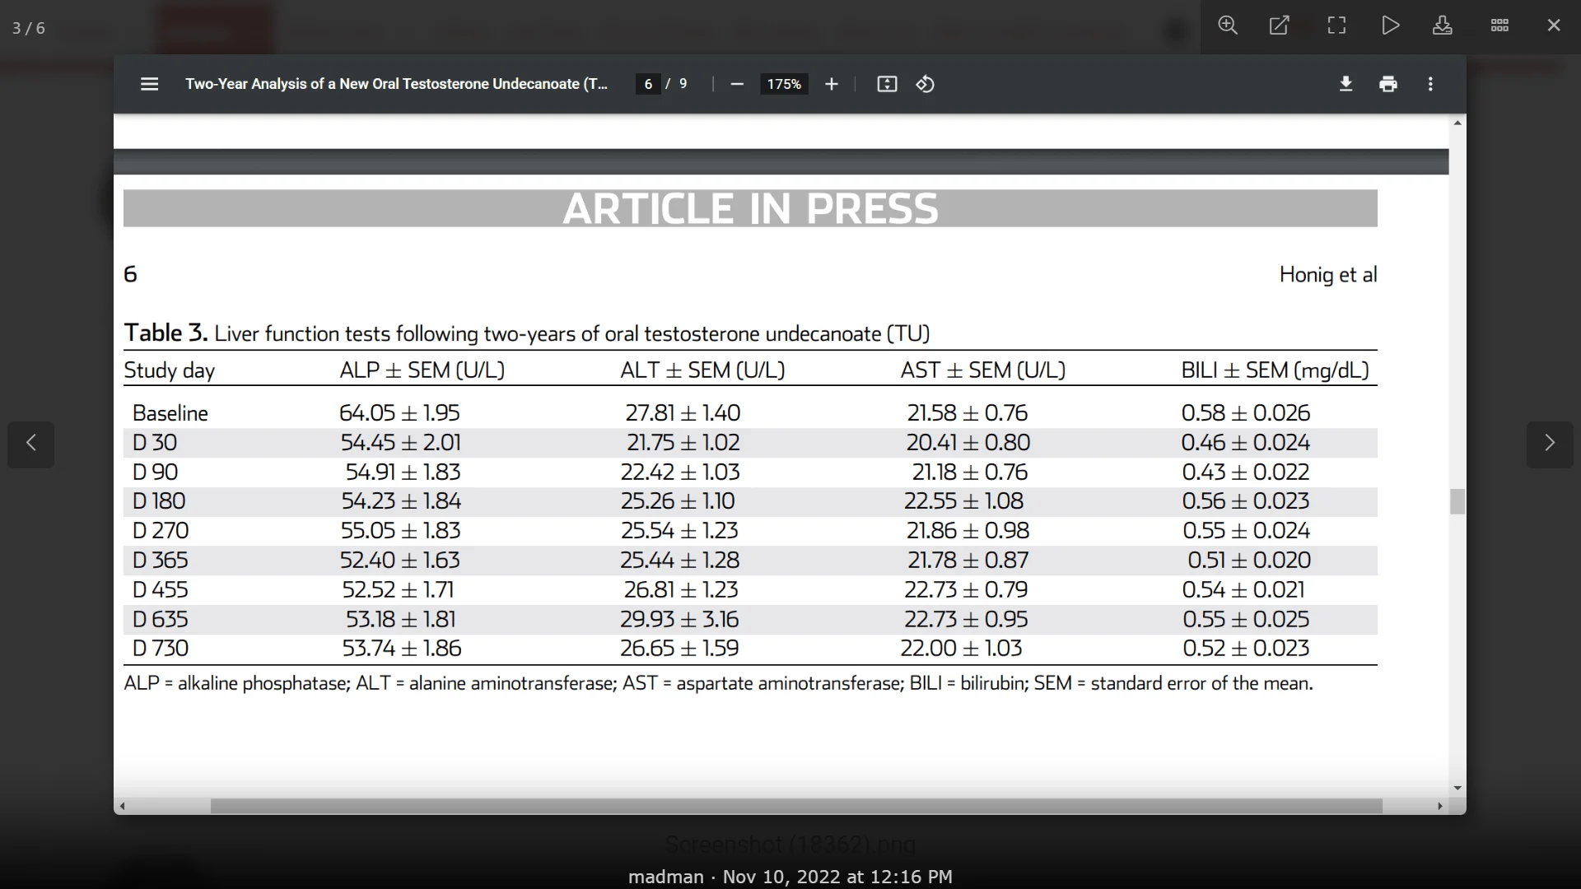
Task: Click the 'D 30' row label
Action: coord(155,443)
